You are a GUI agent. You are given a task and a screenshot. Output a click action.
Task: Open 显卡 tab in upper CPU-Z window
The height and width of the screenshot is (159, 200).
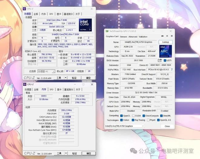(59, 14)
